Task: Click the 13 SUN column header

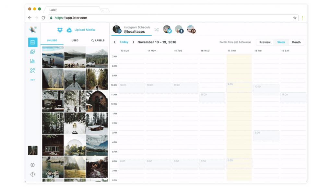Action: point(125,51)
